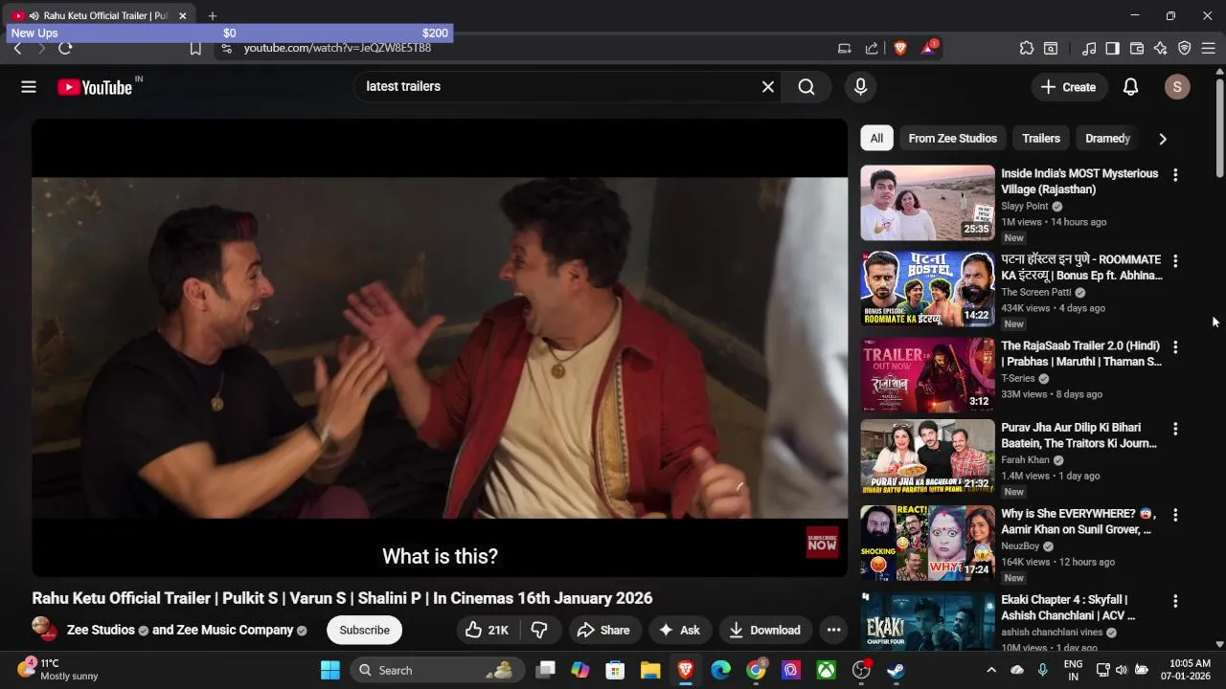The height and width of the screenshot is (689, 1226).
Task: Open Brave Wallet icon in toolbar
Action: 1137,48
